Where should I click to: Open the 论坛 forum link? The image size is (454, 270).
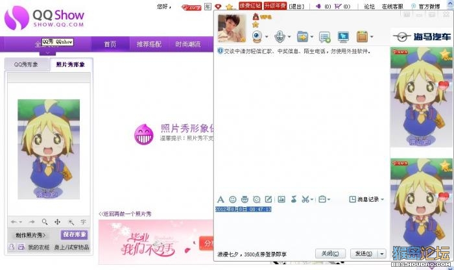[369, 6]
